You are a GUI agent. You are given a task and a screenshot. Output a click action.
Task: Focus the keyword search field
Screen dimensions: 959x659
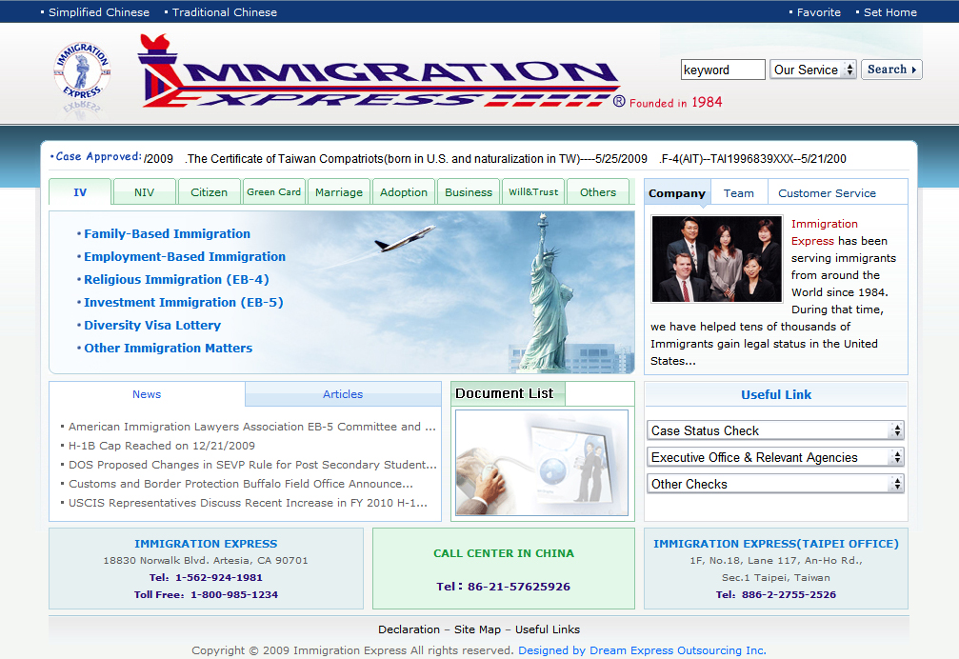[723, 70]
